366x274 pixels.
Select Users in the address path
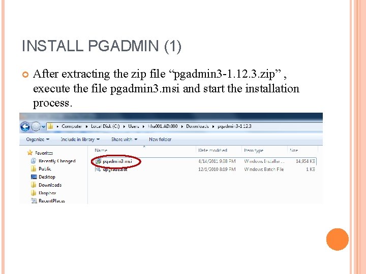(134, 126)
